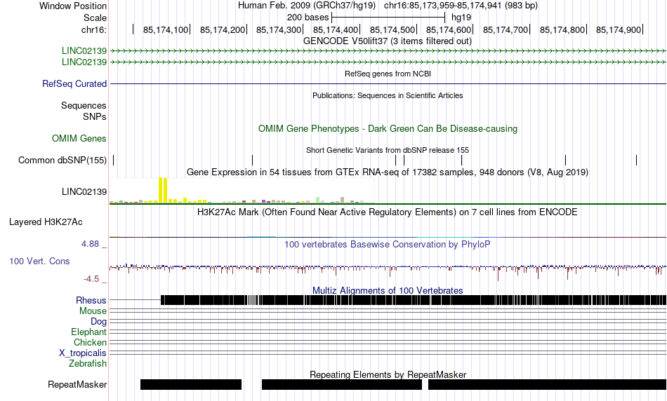Click Short Genetic Variants from dbSNP title
The height and width of the screenshot is (401, 667).
pyautogui.click(x=388, y=150)
